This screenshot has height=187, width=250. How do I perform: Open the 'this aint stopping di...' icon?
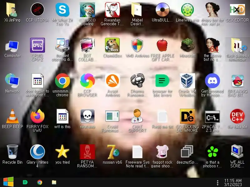62,45
